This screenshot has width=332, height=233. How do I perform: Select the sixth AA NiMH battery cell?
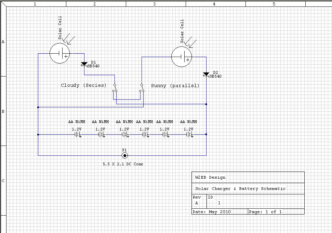[189, 135]
